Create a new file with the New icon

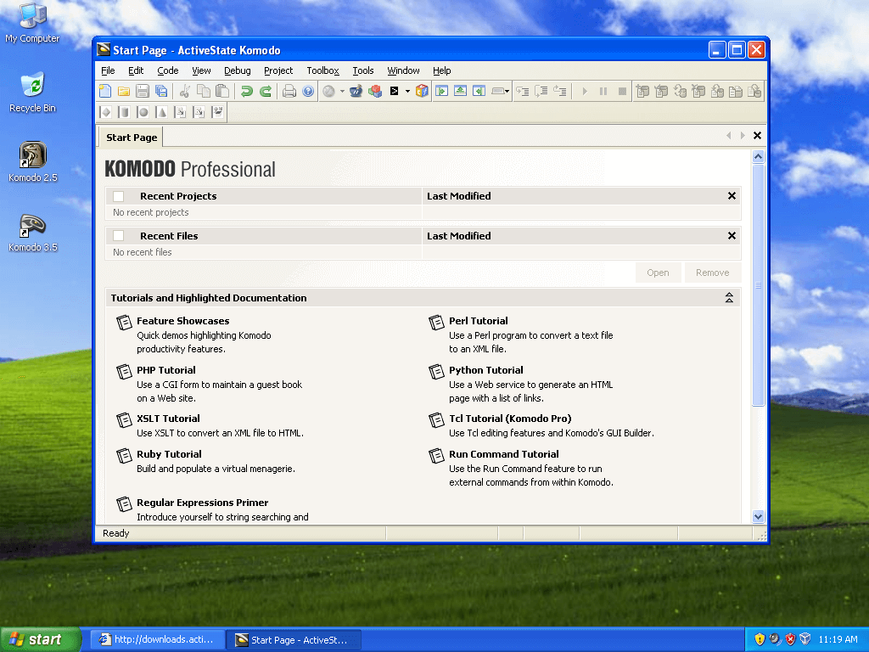point(104,91)
